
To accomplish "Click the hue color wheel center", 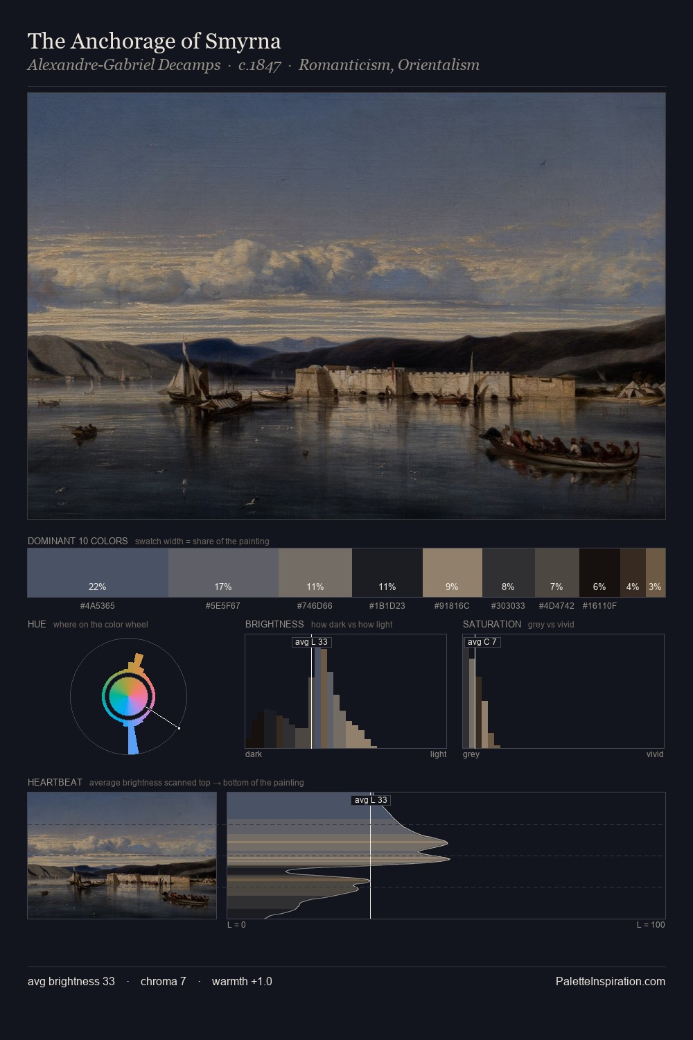I will click(128, 696).
